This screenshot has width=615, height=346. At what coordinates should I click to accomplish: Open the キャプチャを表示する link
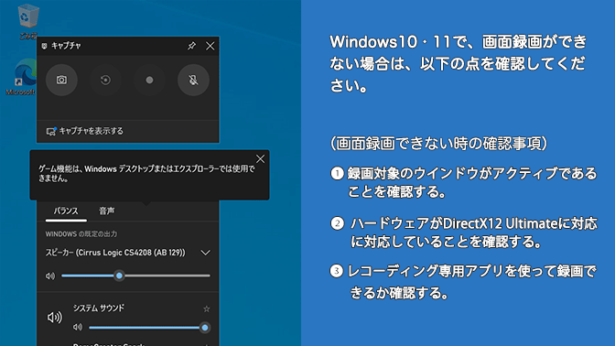click(x=85, y=131)
